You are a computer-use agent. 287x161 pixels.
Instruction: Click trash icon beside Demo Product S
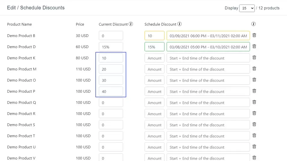[254, 125]
